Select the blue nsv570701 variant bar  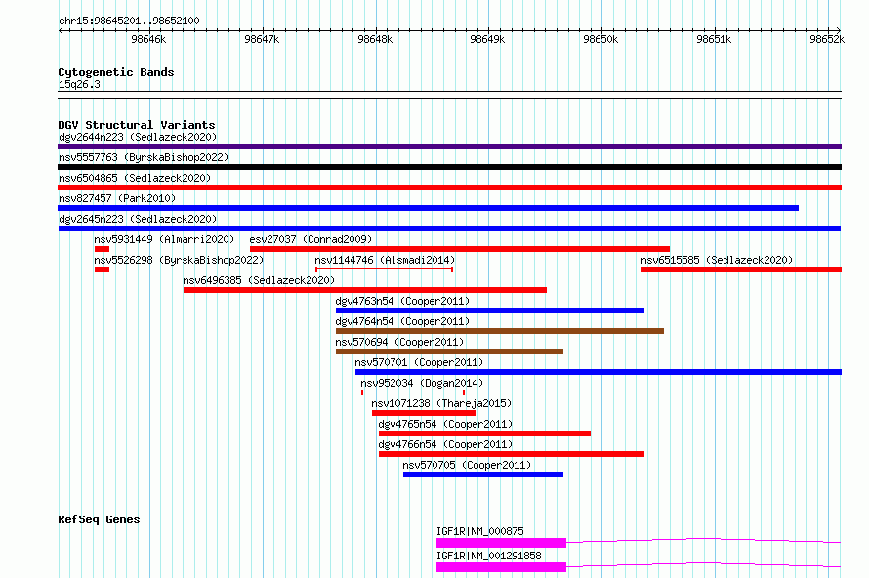pyautogui.click(x=599, y=372)
